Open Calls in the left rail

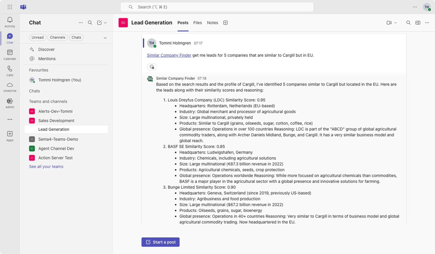10,71
